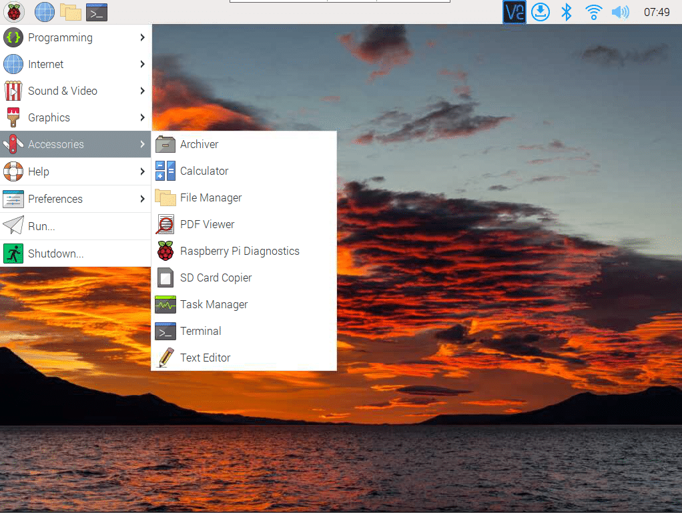This screenshot has width=682, height=513.
Task: Open the software updates download tray icon
Action: tap(541, 11)
